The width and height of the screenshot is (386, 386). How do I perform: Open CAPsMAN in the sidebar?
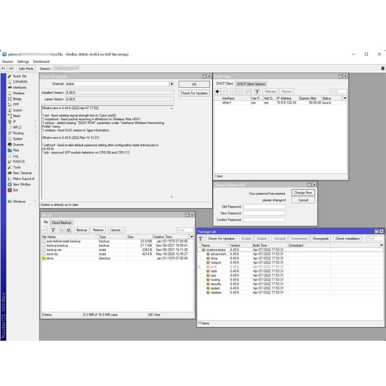tap(20, 82)
